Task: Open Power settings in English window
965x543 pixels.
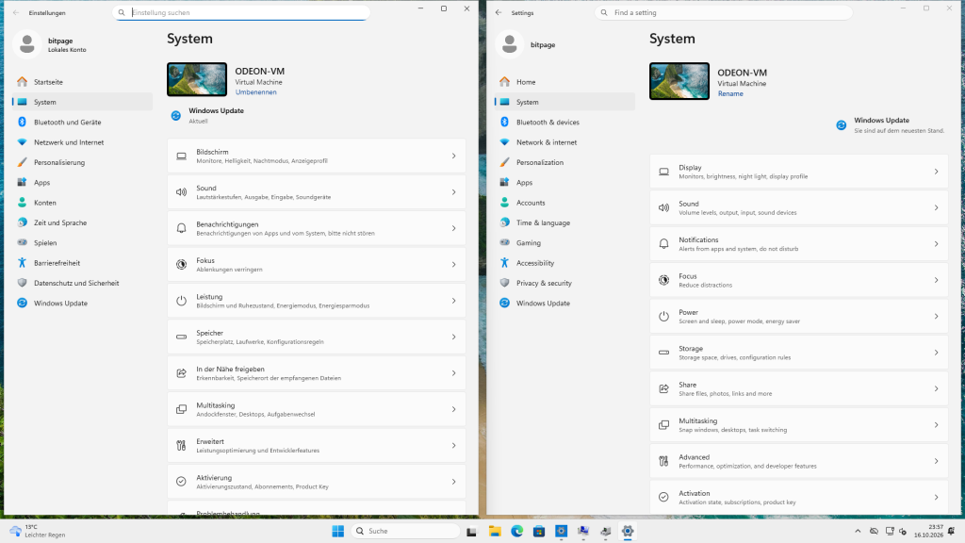Action: point(799,317)
